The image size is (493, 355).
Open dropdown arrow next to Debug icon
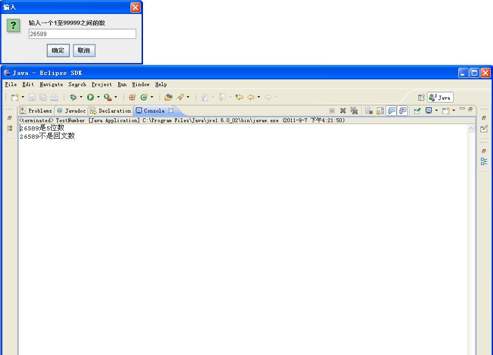81,97
